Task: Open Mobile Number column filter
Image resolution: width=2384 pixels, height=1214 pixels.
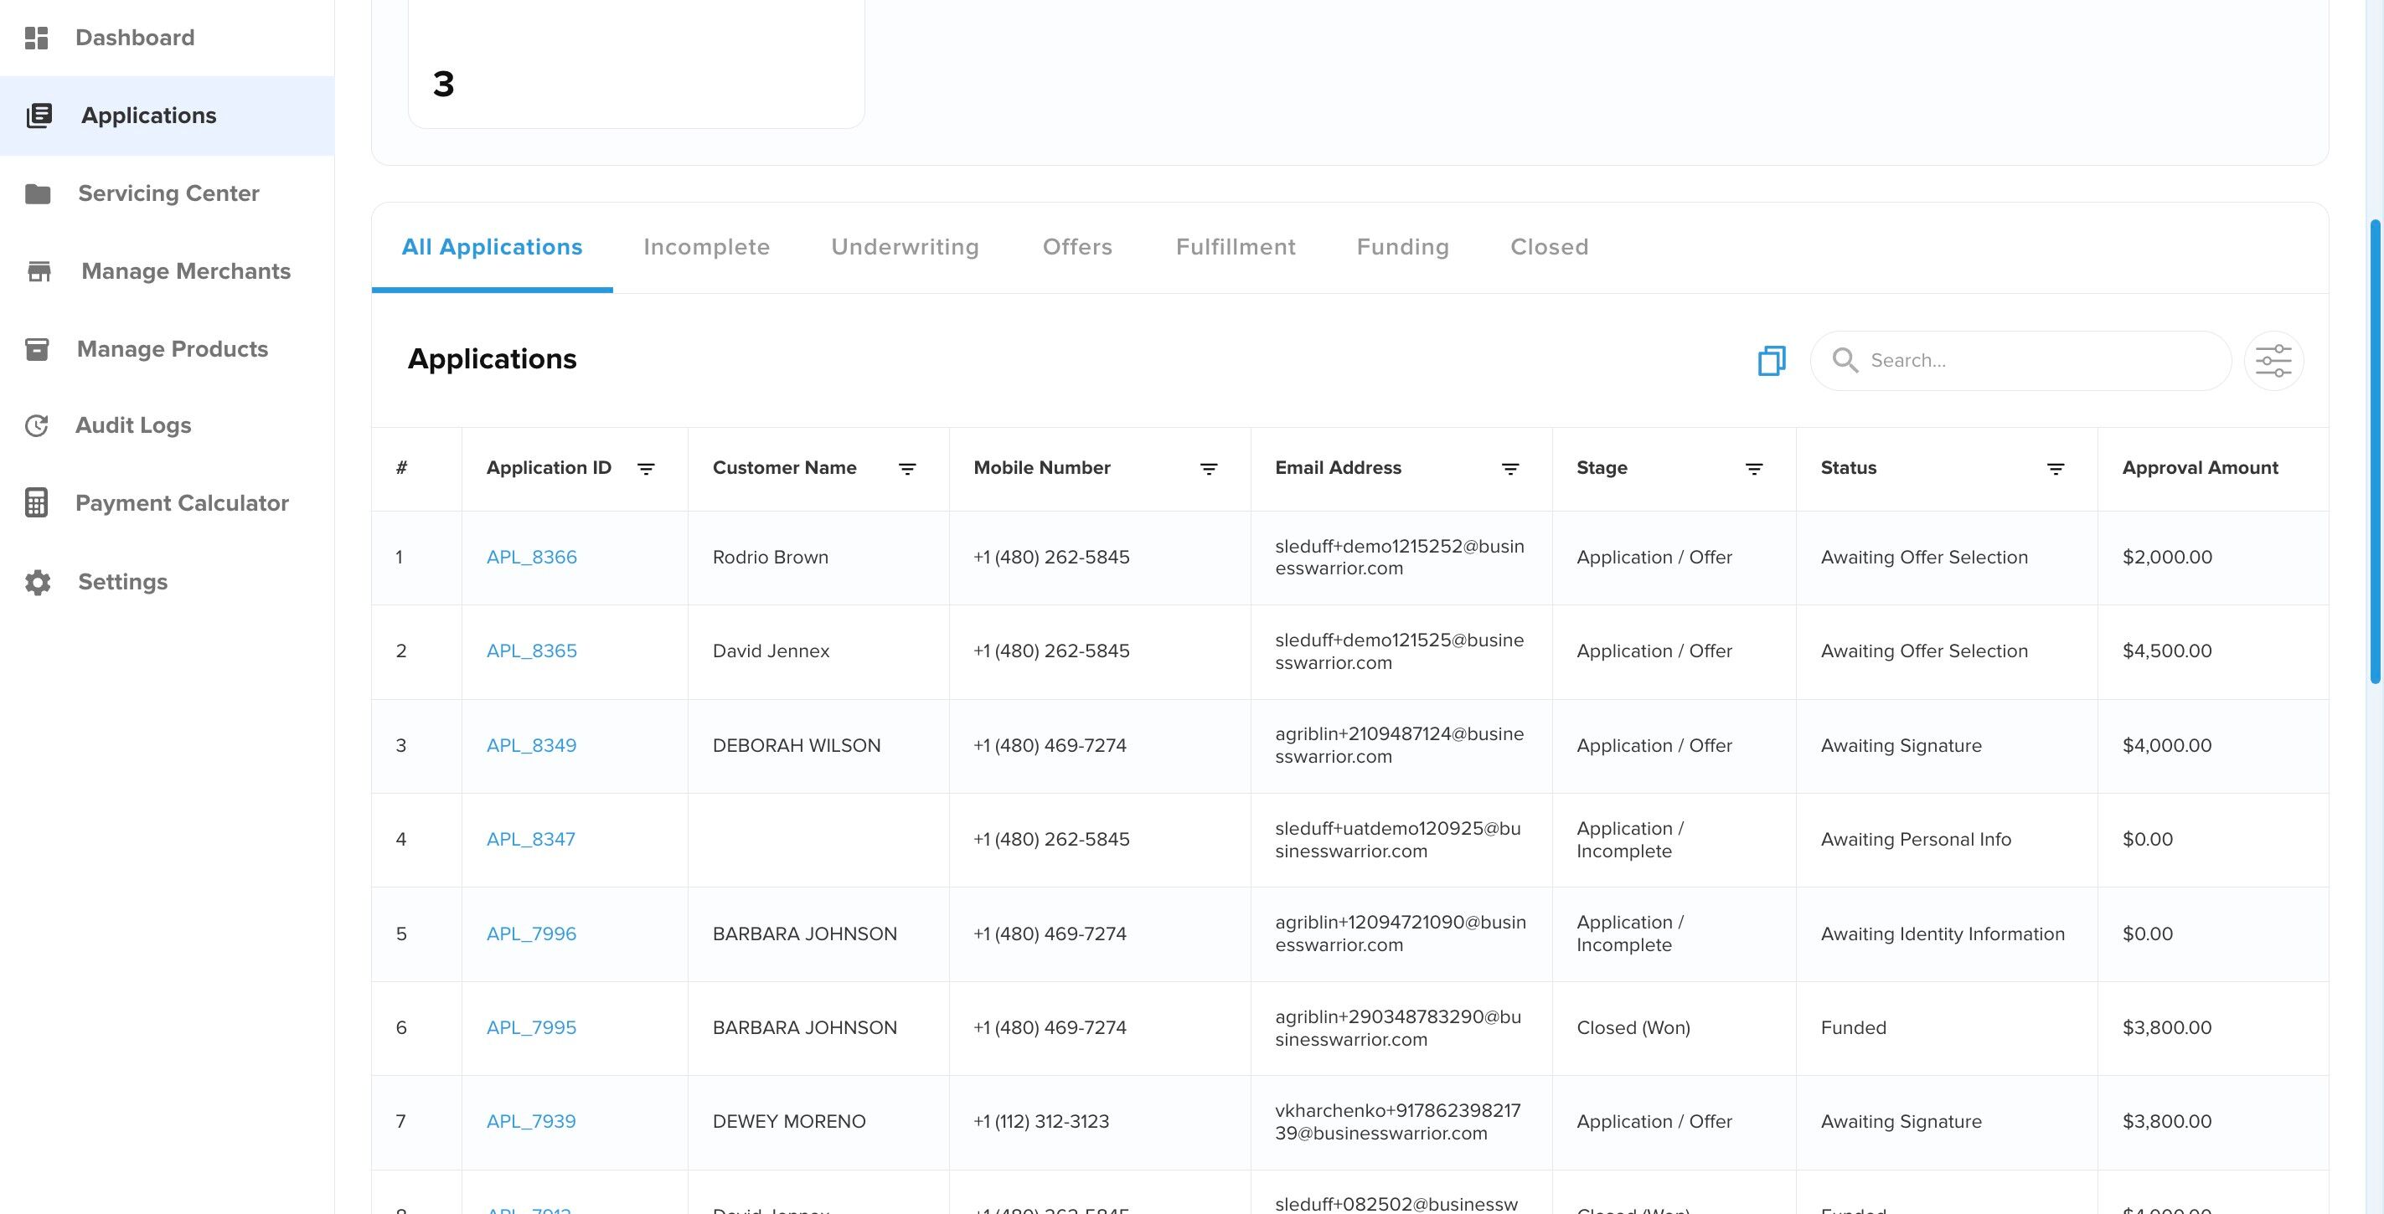Action: pyautogui.click(x=1209, y=469)
